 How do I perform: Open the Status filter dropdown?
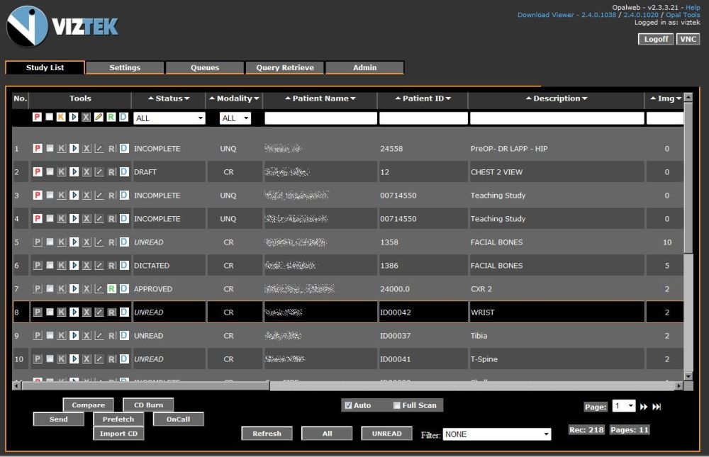[x=169, y=118]
